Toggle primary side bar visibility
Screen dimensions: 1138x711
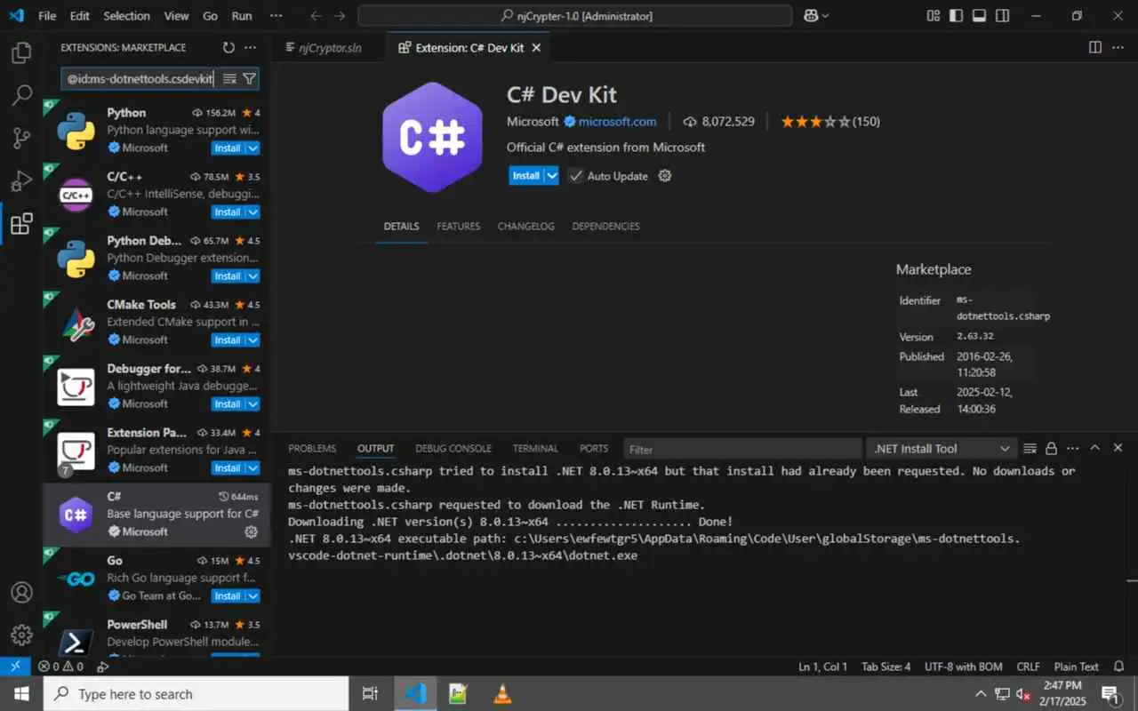957,16
